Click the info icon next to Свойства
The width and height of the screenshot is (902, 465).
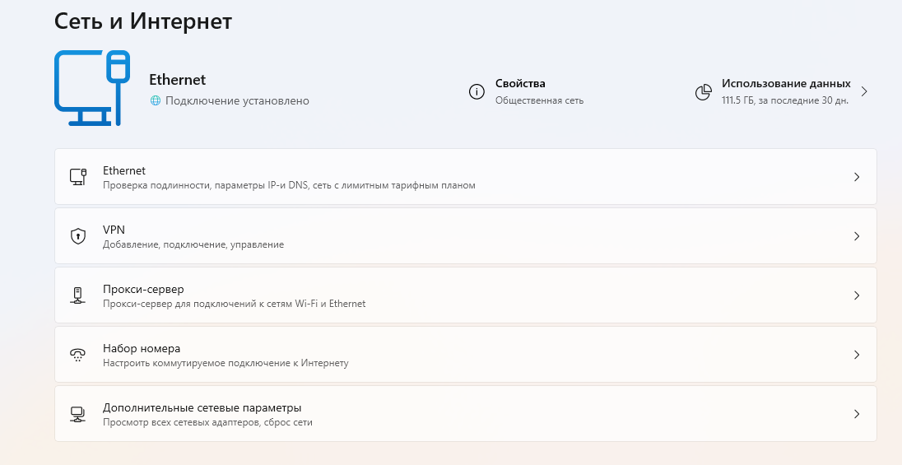pyautogui.click(x=477, y=91)
